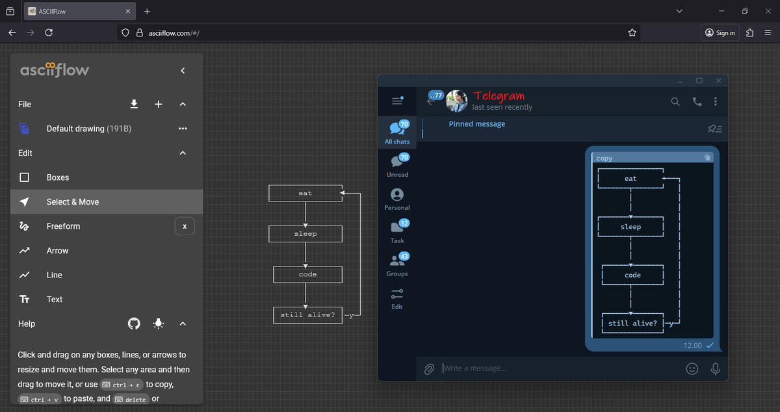Click the Telegram attach file paperclip

point(429,368)
